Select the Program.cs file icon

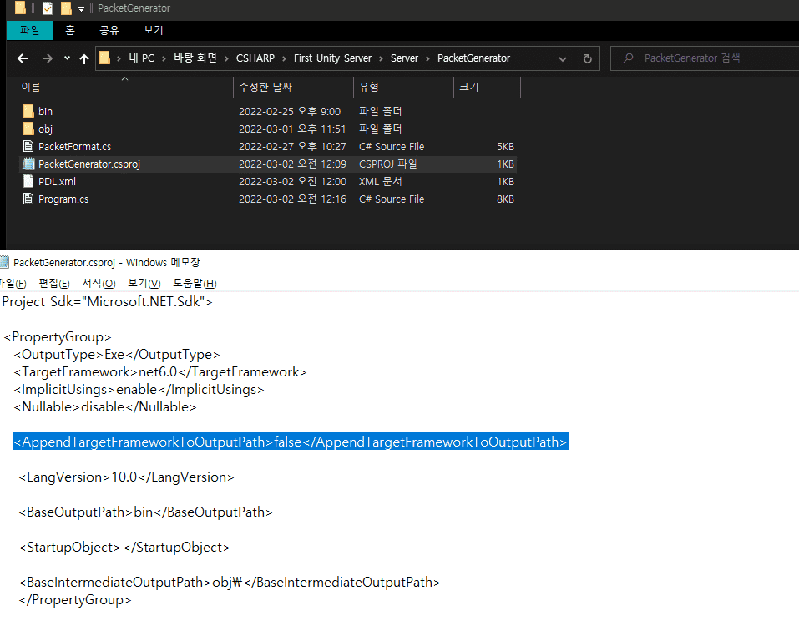[x=28, y=199]
